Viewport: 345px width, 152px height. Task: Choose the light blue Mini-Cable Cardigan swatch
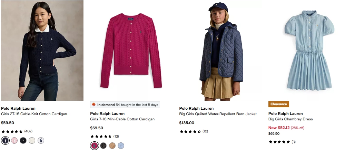[x=121, y=146]
